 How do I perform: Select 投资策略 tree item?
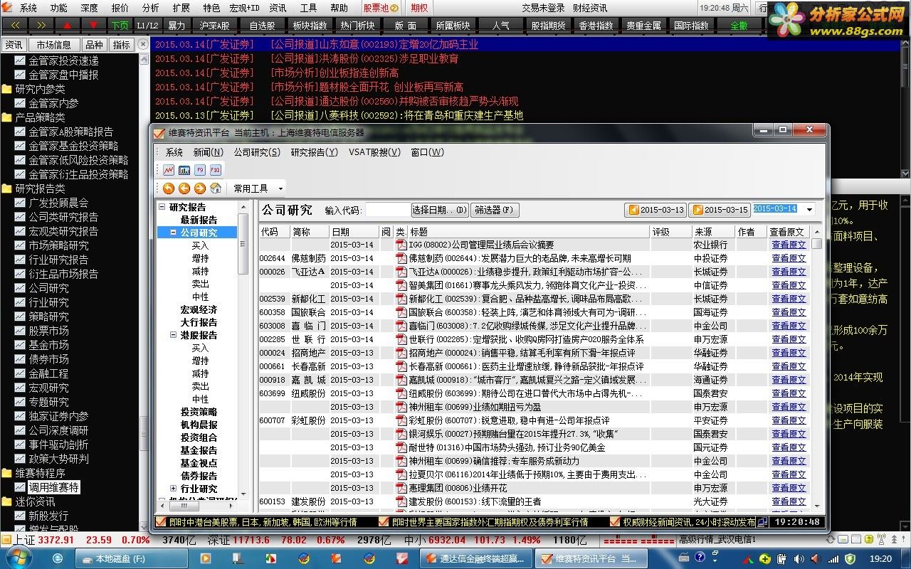coord(199,412)
